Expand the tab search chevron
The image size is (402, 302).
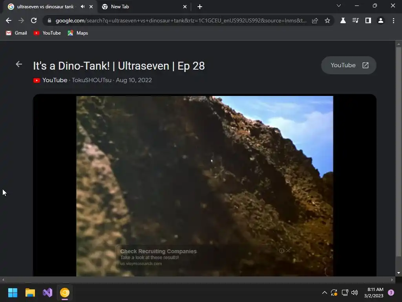339,6
